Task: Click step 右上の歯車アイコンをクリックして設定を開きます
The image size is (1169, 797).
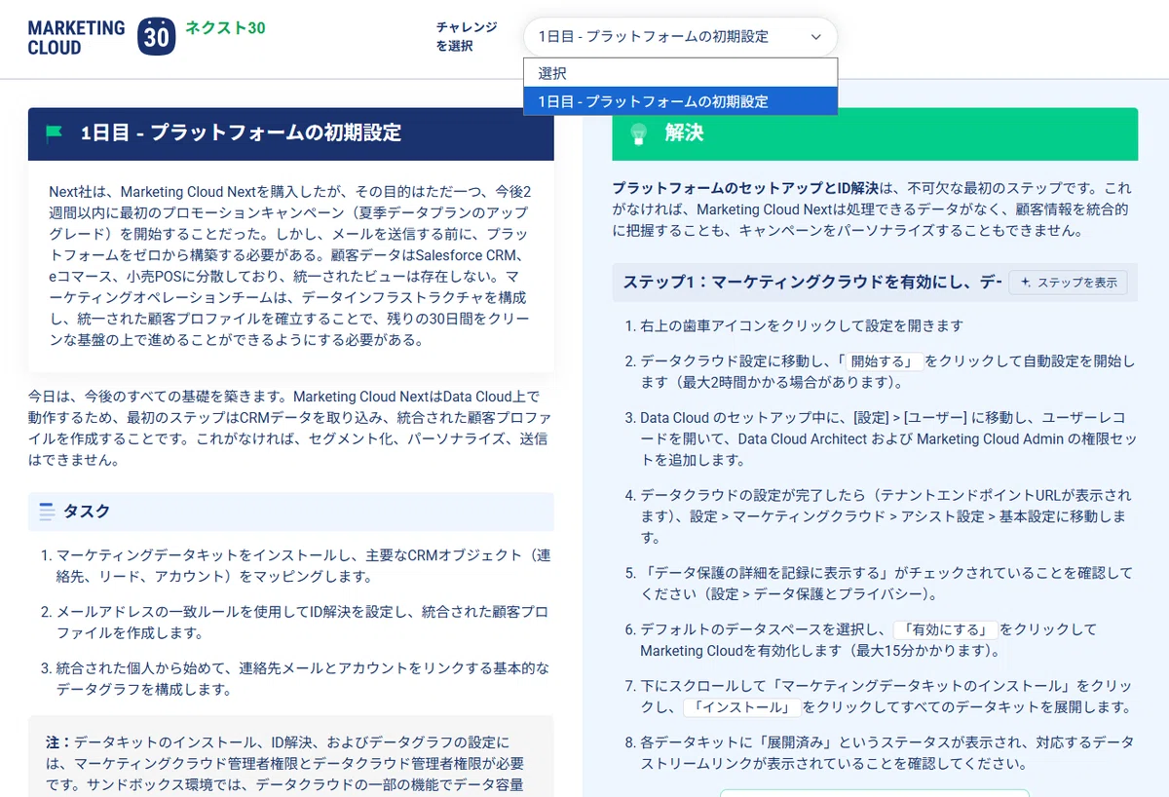Action: click(x=802, y=325)
